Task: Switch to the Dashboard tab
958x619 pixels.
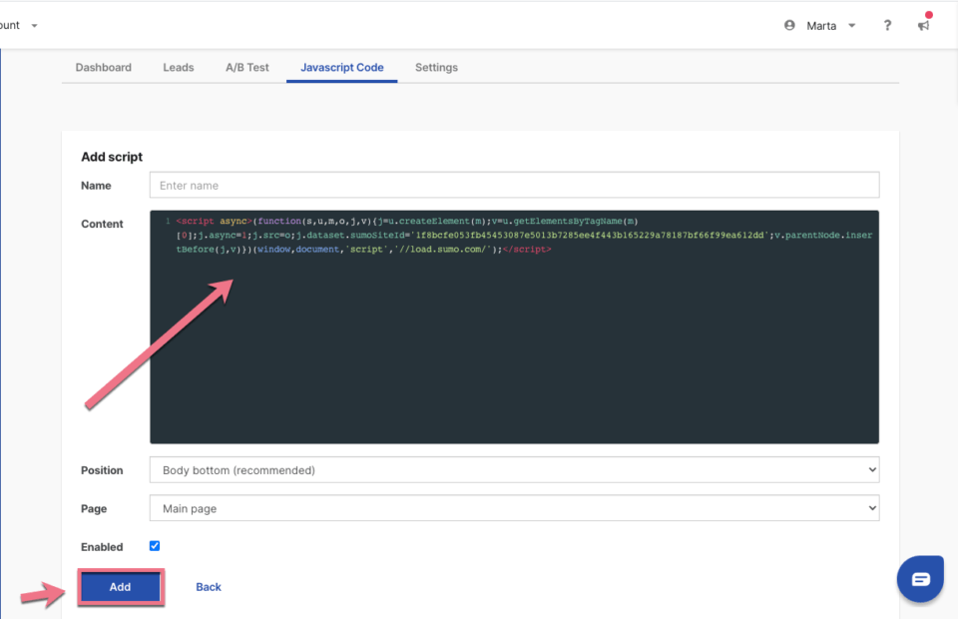Action: click(x=103, y=67)
